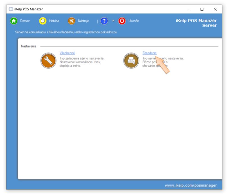Image resolution: width=230 pixels, height=195 pixels.
Task: Click the orange wrench icon for Všeobecné
Action: coord(48,60)
